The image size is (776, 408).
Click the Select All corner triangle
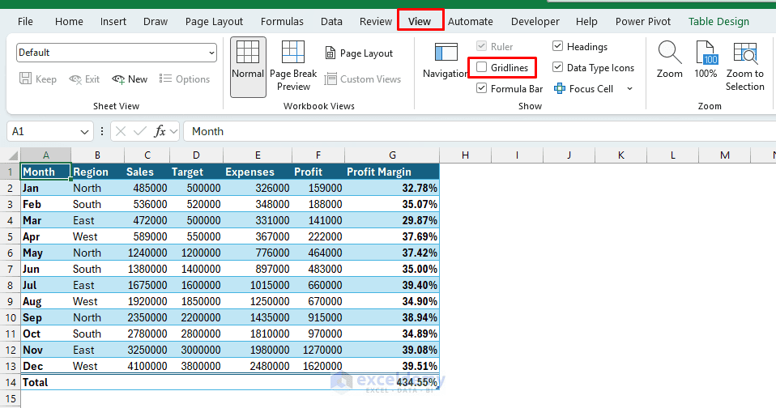(x=13, y=155)
